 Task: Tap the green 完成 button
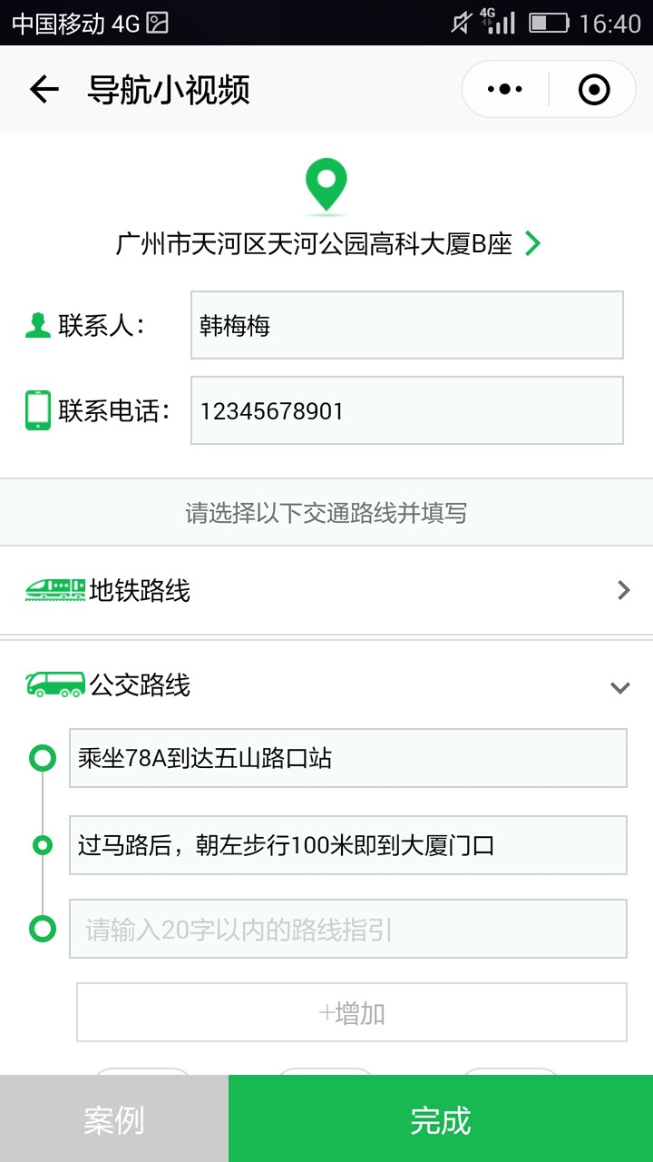tap(441, 1118)
